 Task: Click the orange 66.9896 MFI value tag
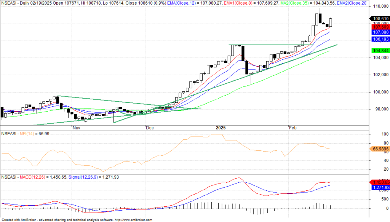pos(380,149)
